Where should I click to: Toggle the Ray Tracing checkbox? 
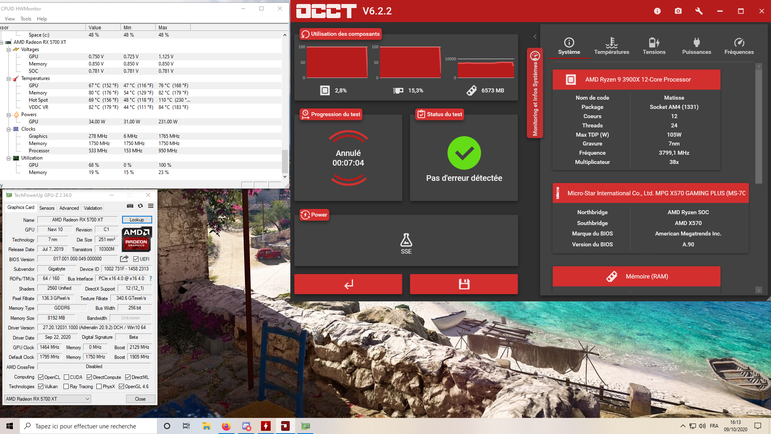coord(66,387)
